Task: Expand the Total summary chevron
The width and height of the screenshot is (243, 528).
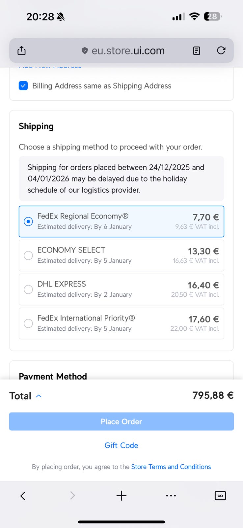Action: point(39,396)
